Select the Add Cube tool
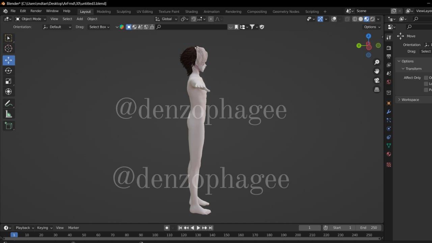The image size is (432, 243). coord(9,126)
